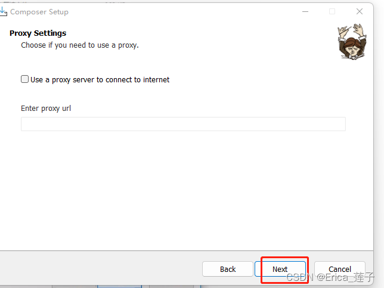
Task: Close the Composer Setup window
Action: click(x=360, y=11)
